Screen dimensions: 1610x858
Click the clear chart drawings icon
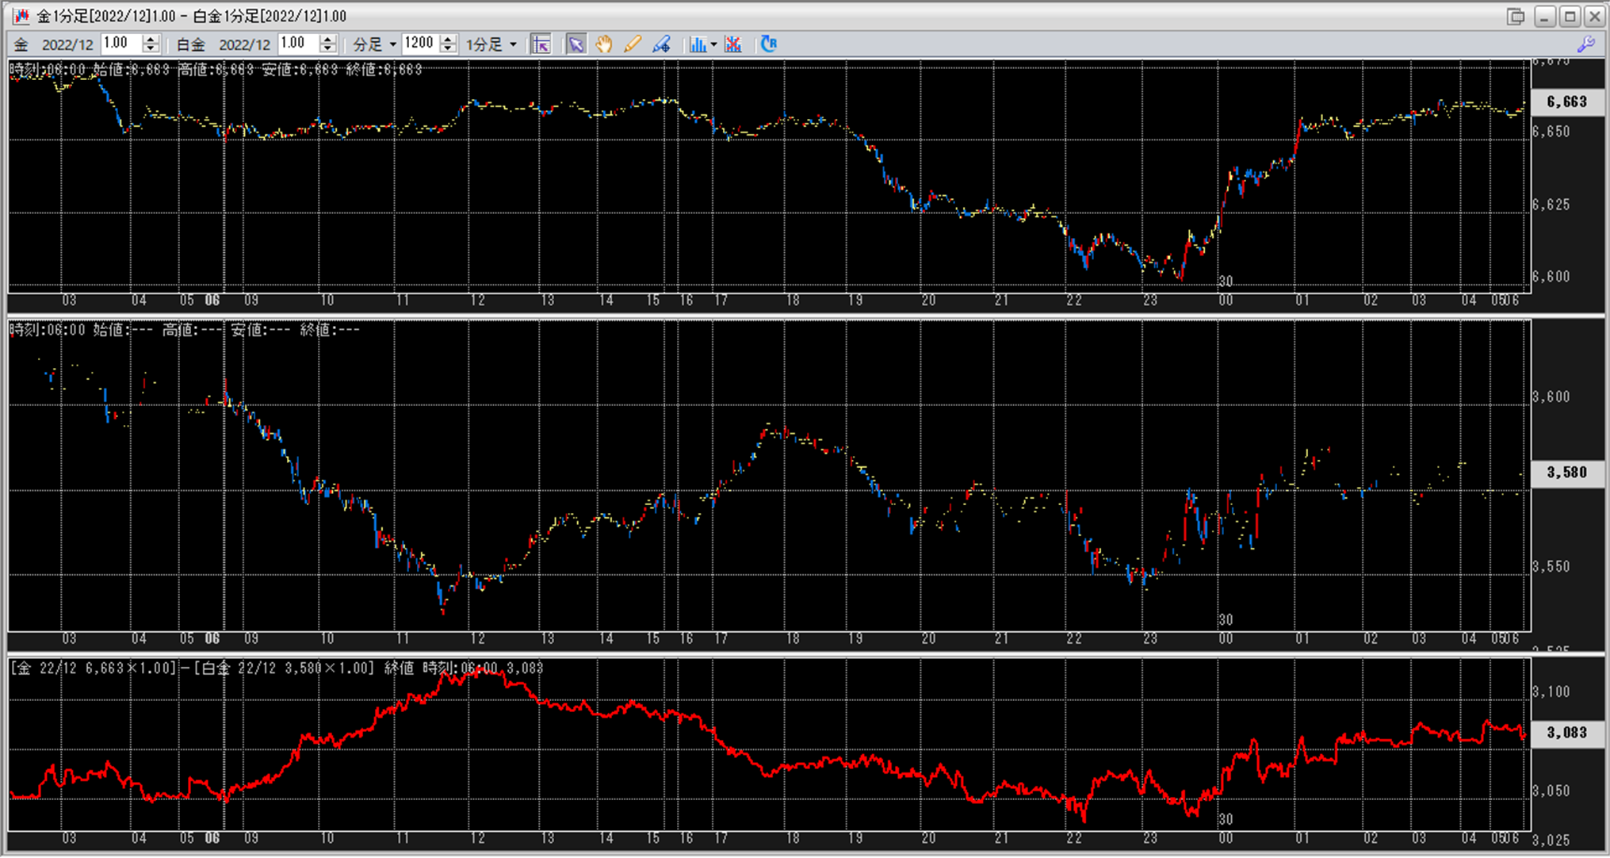(x=733, y=44)
